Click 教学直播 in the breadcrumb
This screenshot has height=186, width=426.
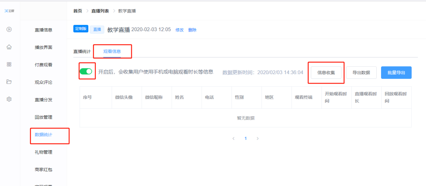click(x=127, y=11)
